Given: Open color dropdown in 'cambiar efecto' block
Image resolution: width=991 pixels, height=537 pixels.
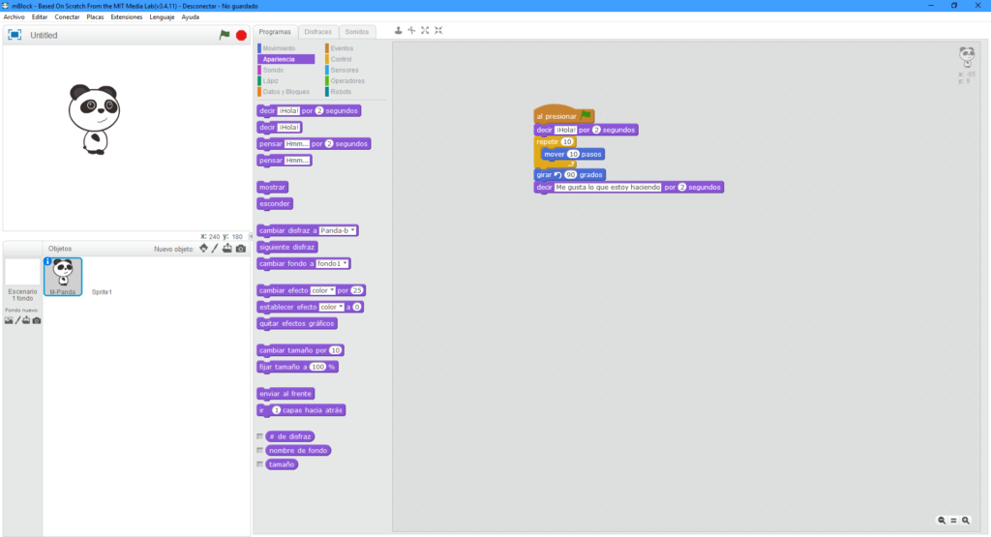Looking at the screenshot, I should (x=321, y=290).
